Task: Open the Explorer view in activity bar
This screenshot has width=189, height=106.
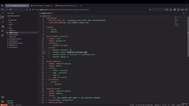Action: click(x=3, y=17)
